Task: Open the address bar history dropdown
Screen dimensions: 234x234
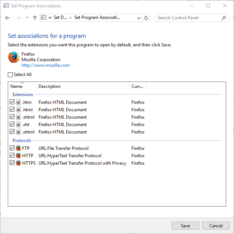Action: click(138, 18)
